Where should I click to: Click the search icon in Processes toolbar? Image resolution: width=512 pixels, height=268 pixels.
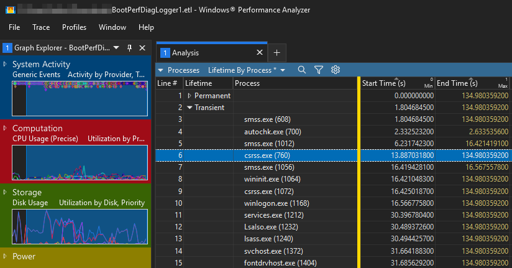coord(302,70)
